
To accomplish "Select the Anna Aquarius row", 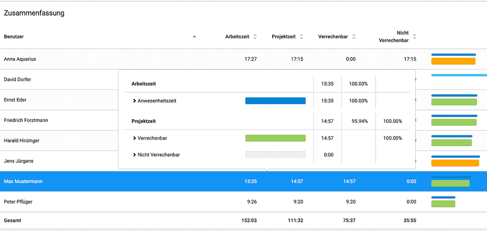I will tap(243, 59).
